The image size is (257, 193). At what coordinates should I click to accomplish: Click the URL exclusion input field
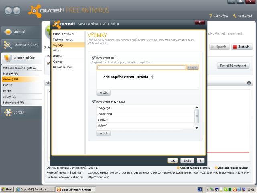coord(141,68)
